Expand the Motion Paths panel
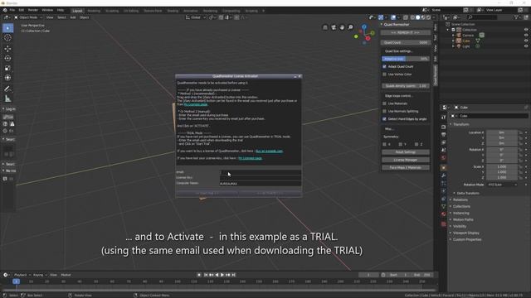Screen dimensions: 531x298 click(463, 219)
